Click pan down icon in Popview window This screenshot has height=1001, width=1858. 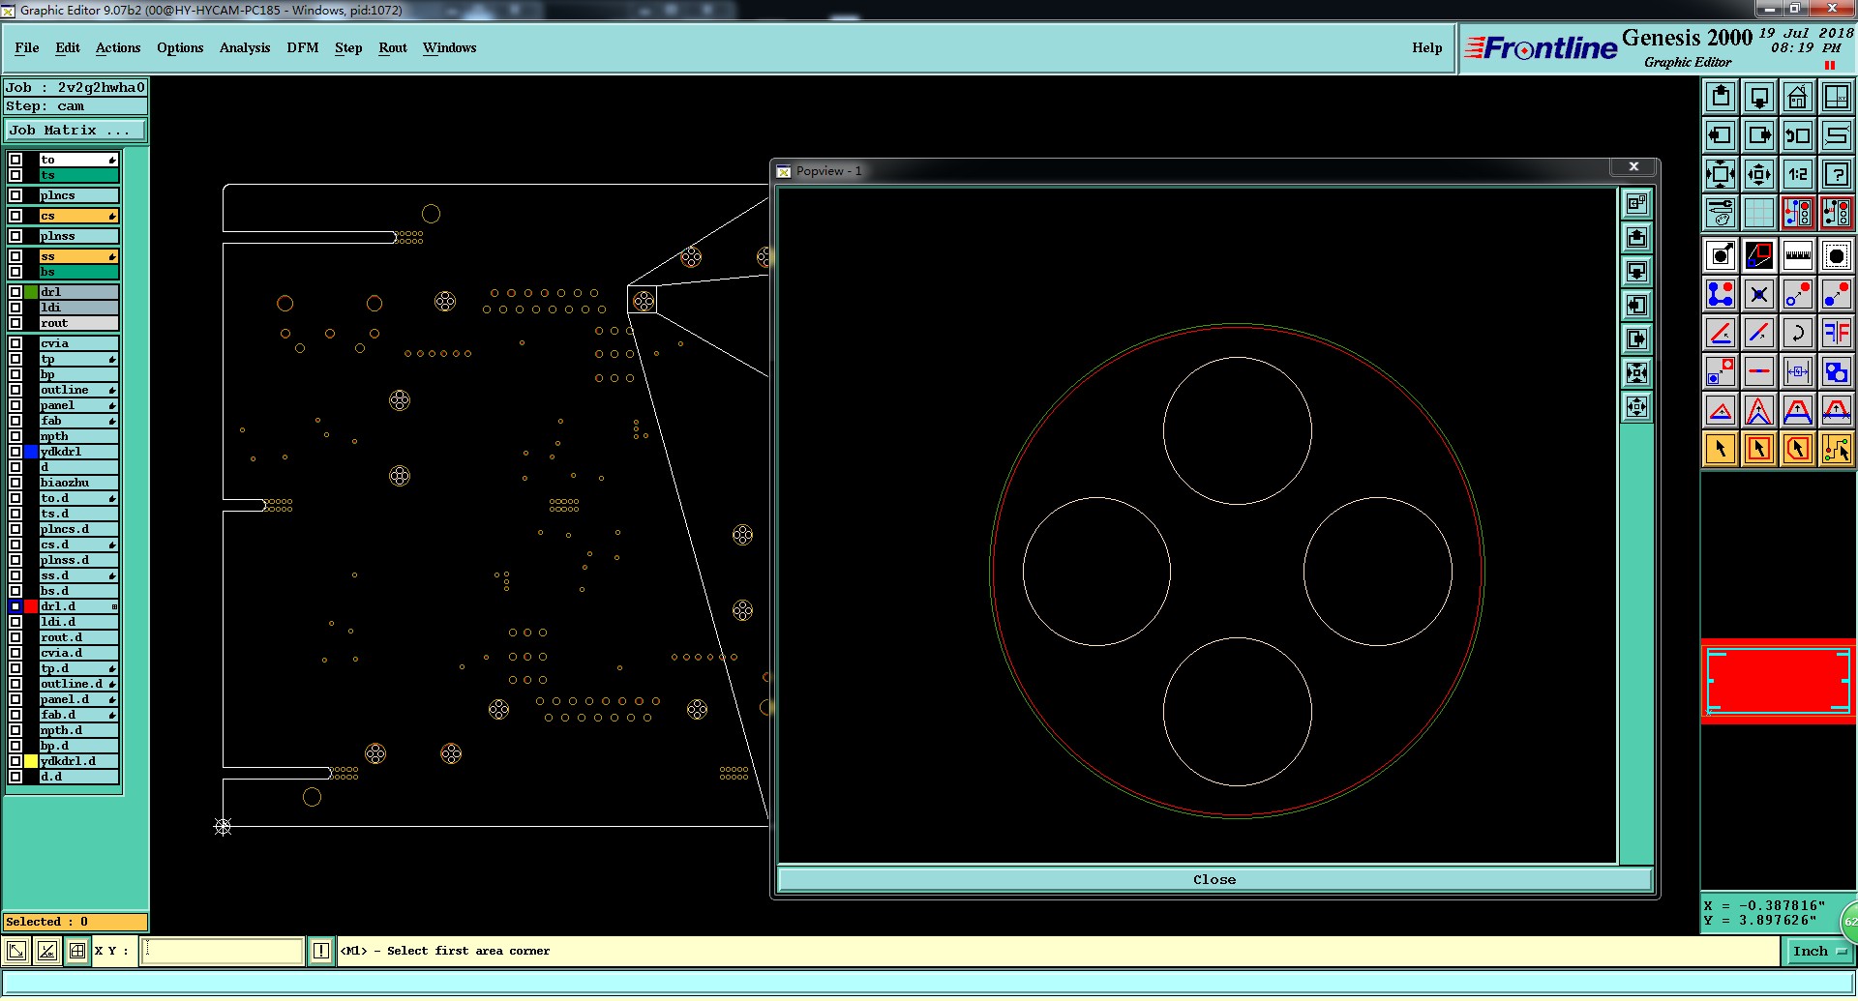[x=1636, y=272]
